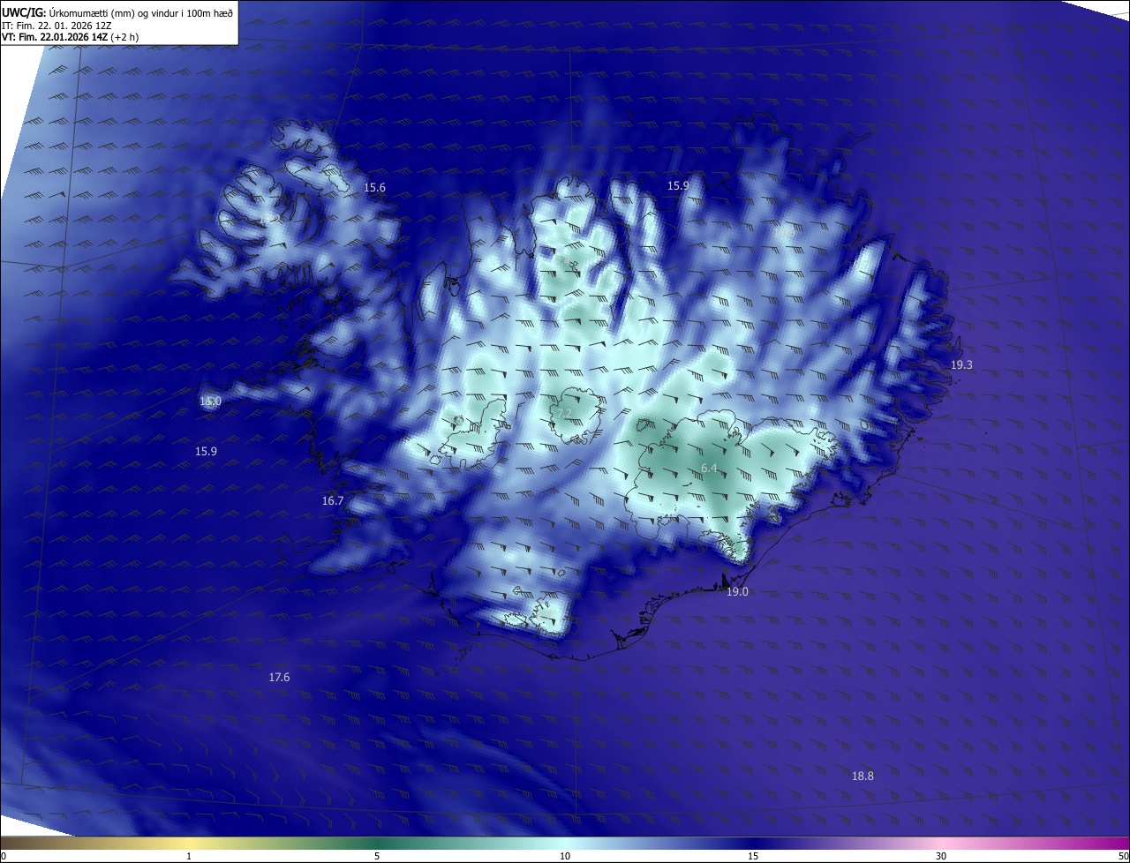Click the 5 tick on the color scale
Image resolution: width=1130 pixels, height=863 pixels.
pos(377,856)
